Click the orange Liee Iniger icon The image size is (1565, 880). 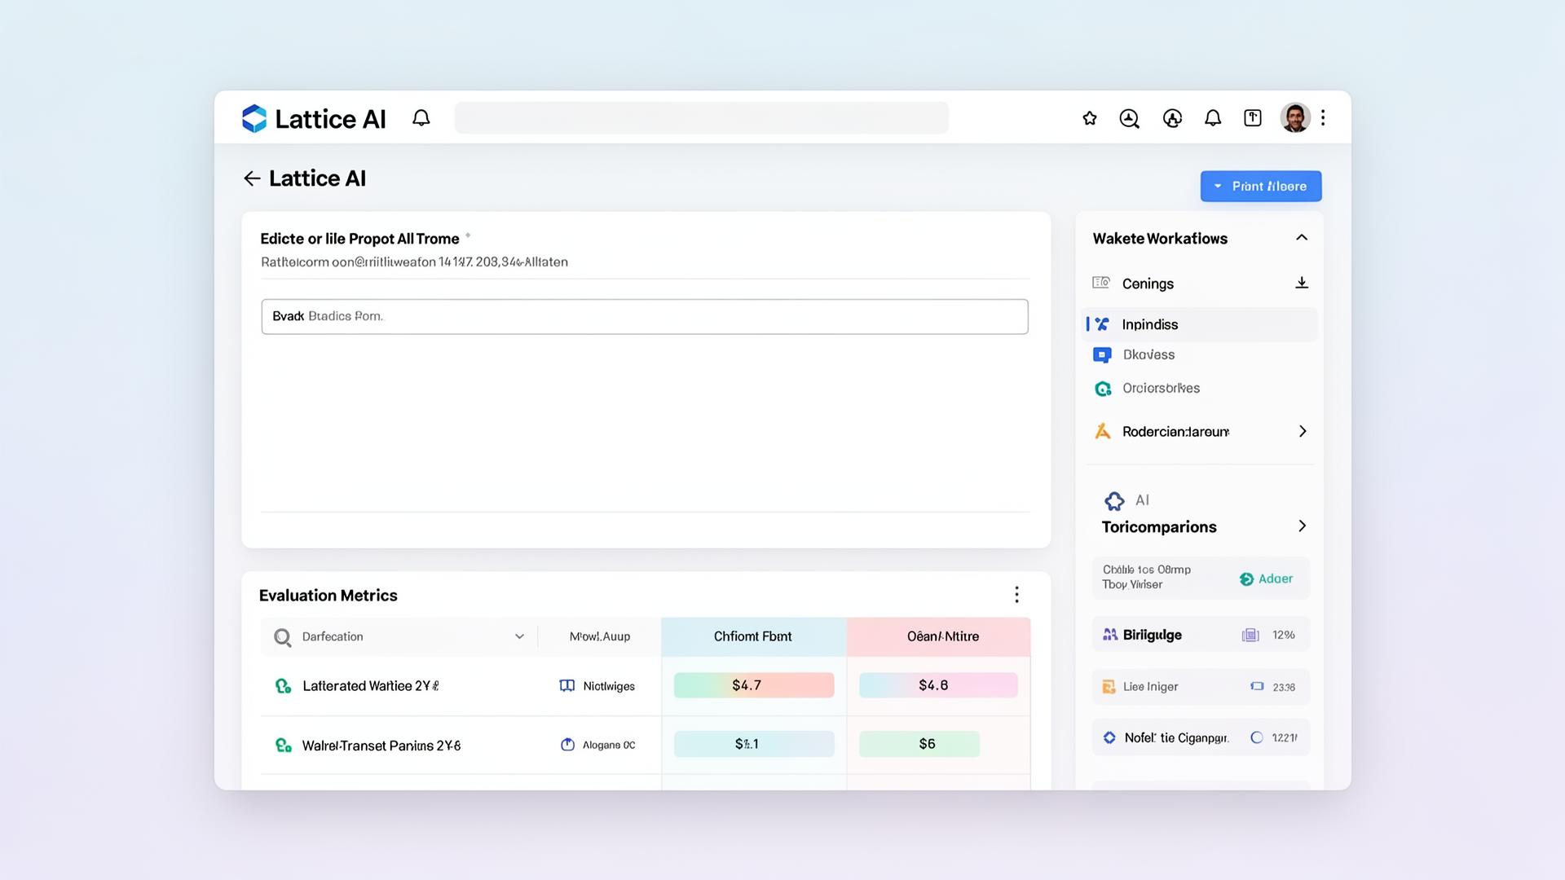(x=1109, y=687)
